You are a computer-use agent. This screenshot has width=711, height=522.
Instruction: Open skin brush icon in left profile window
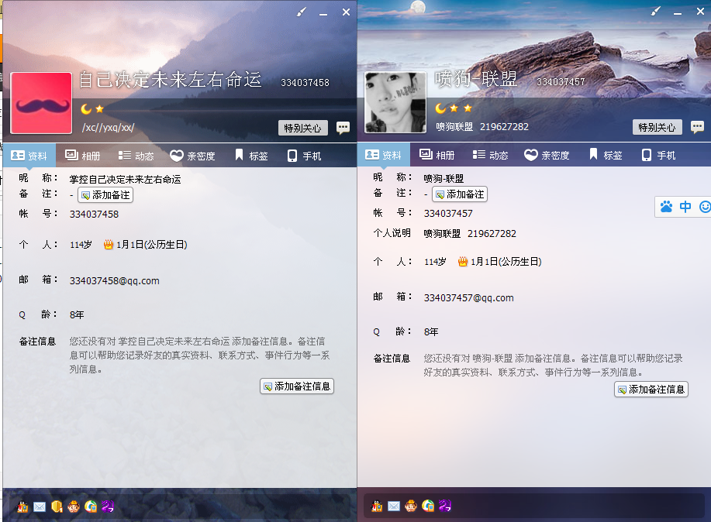tap(302, 12)
